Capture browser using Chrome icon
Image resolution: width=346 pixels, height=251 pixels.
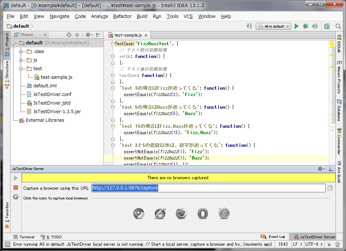[x=139, y=213]
